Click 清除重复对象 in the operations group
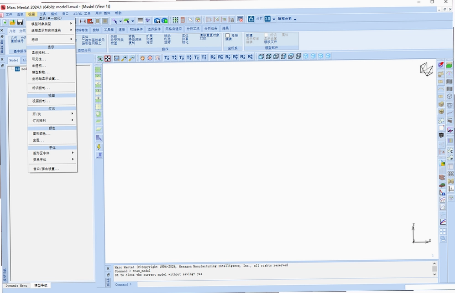The height and width of the screenshot is (293, 455). point(209,35)
